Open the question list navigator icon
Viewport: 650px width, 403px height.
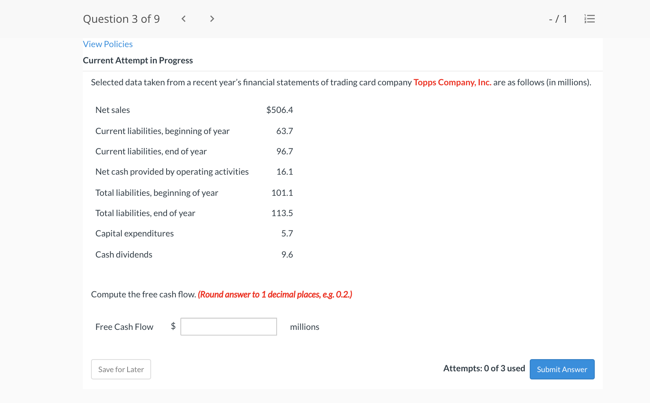(x=589, y=19)
